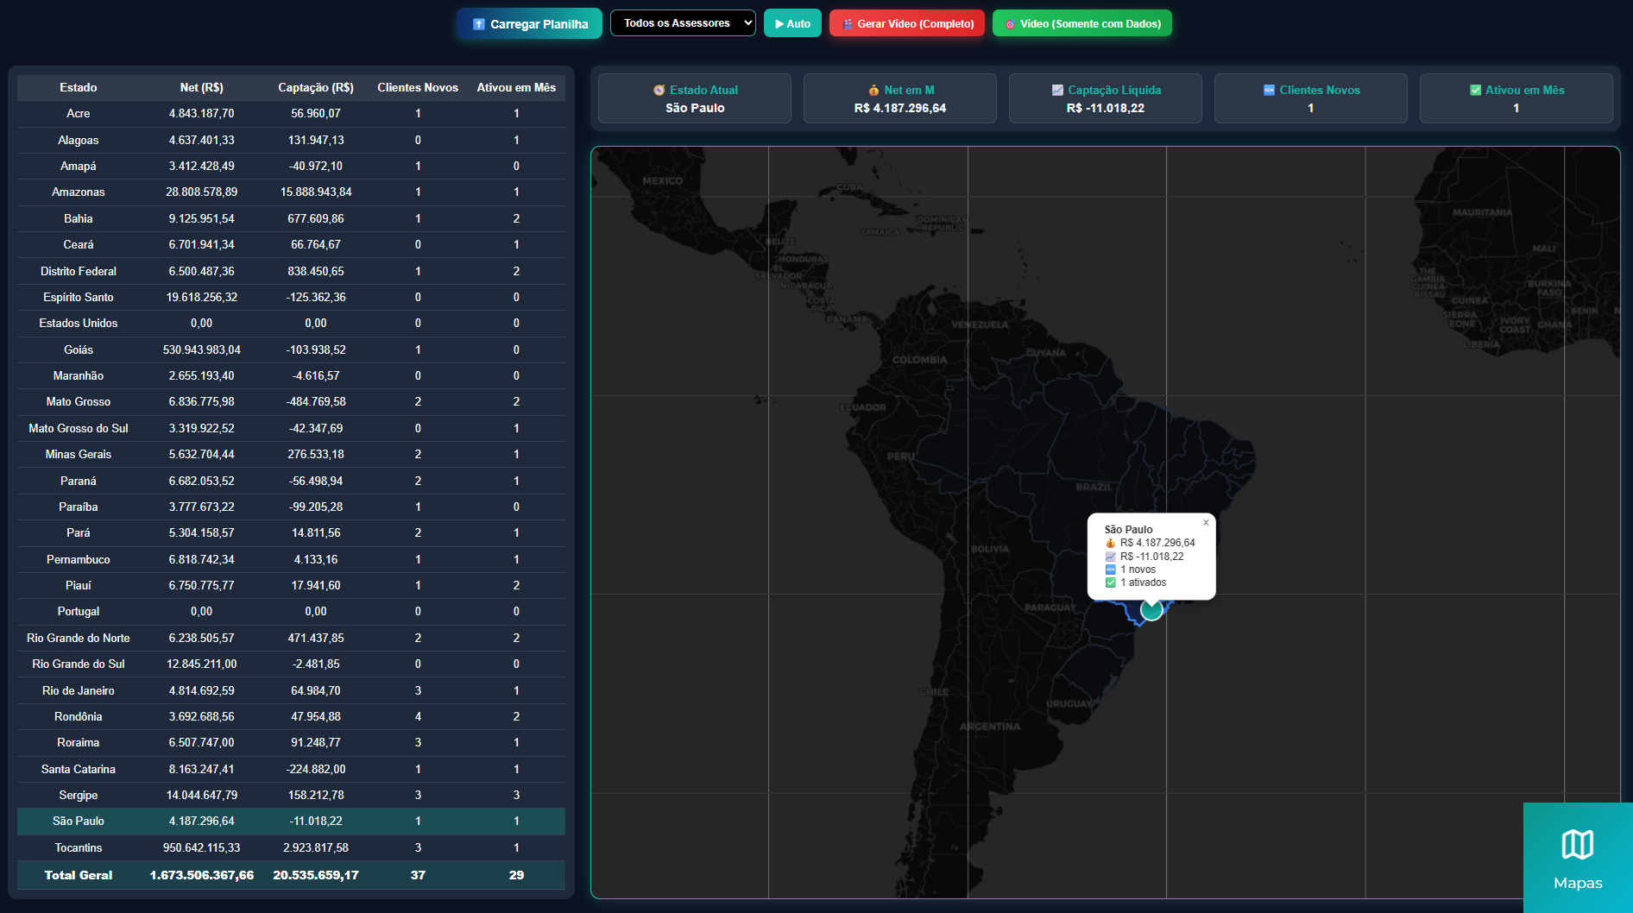
Task: Click the Ativou em Mês checkmark icon
Action: [x=1475, y=91]
